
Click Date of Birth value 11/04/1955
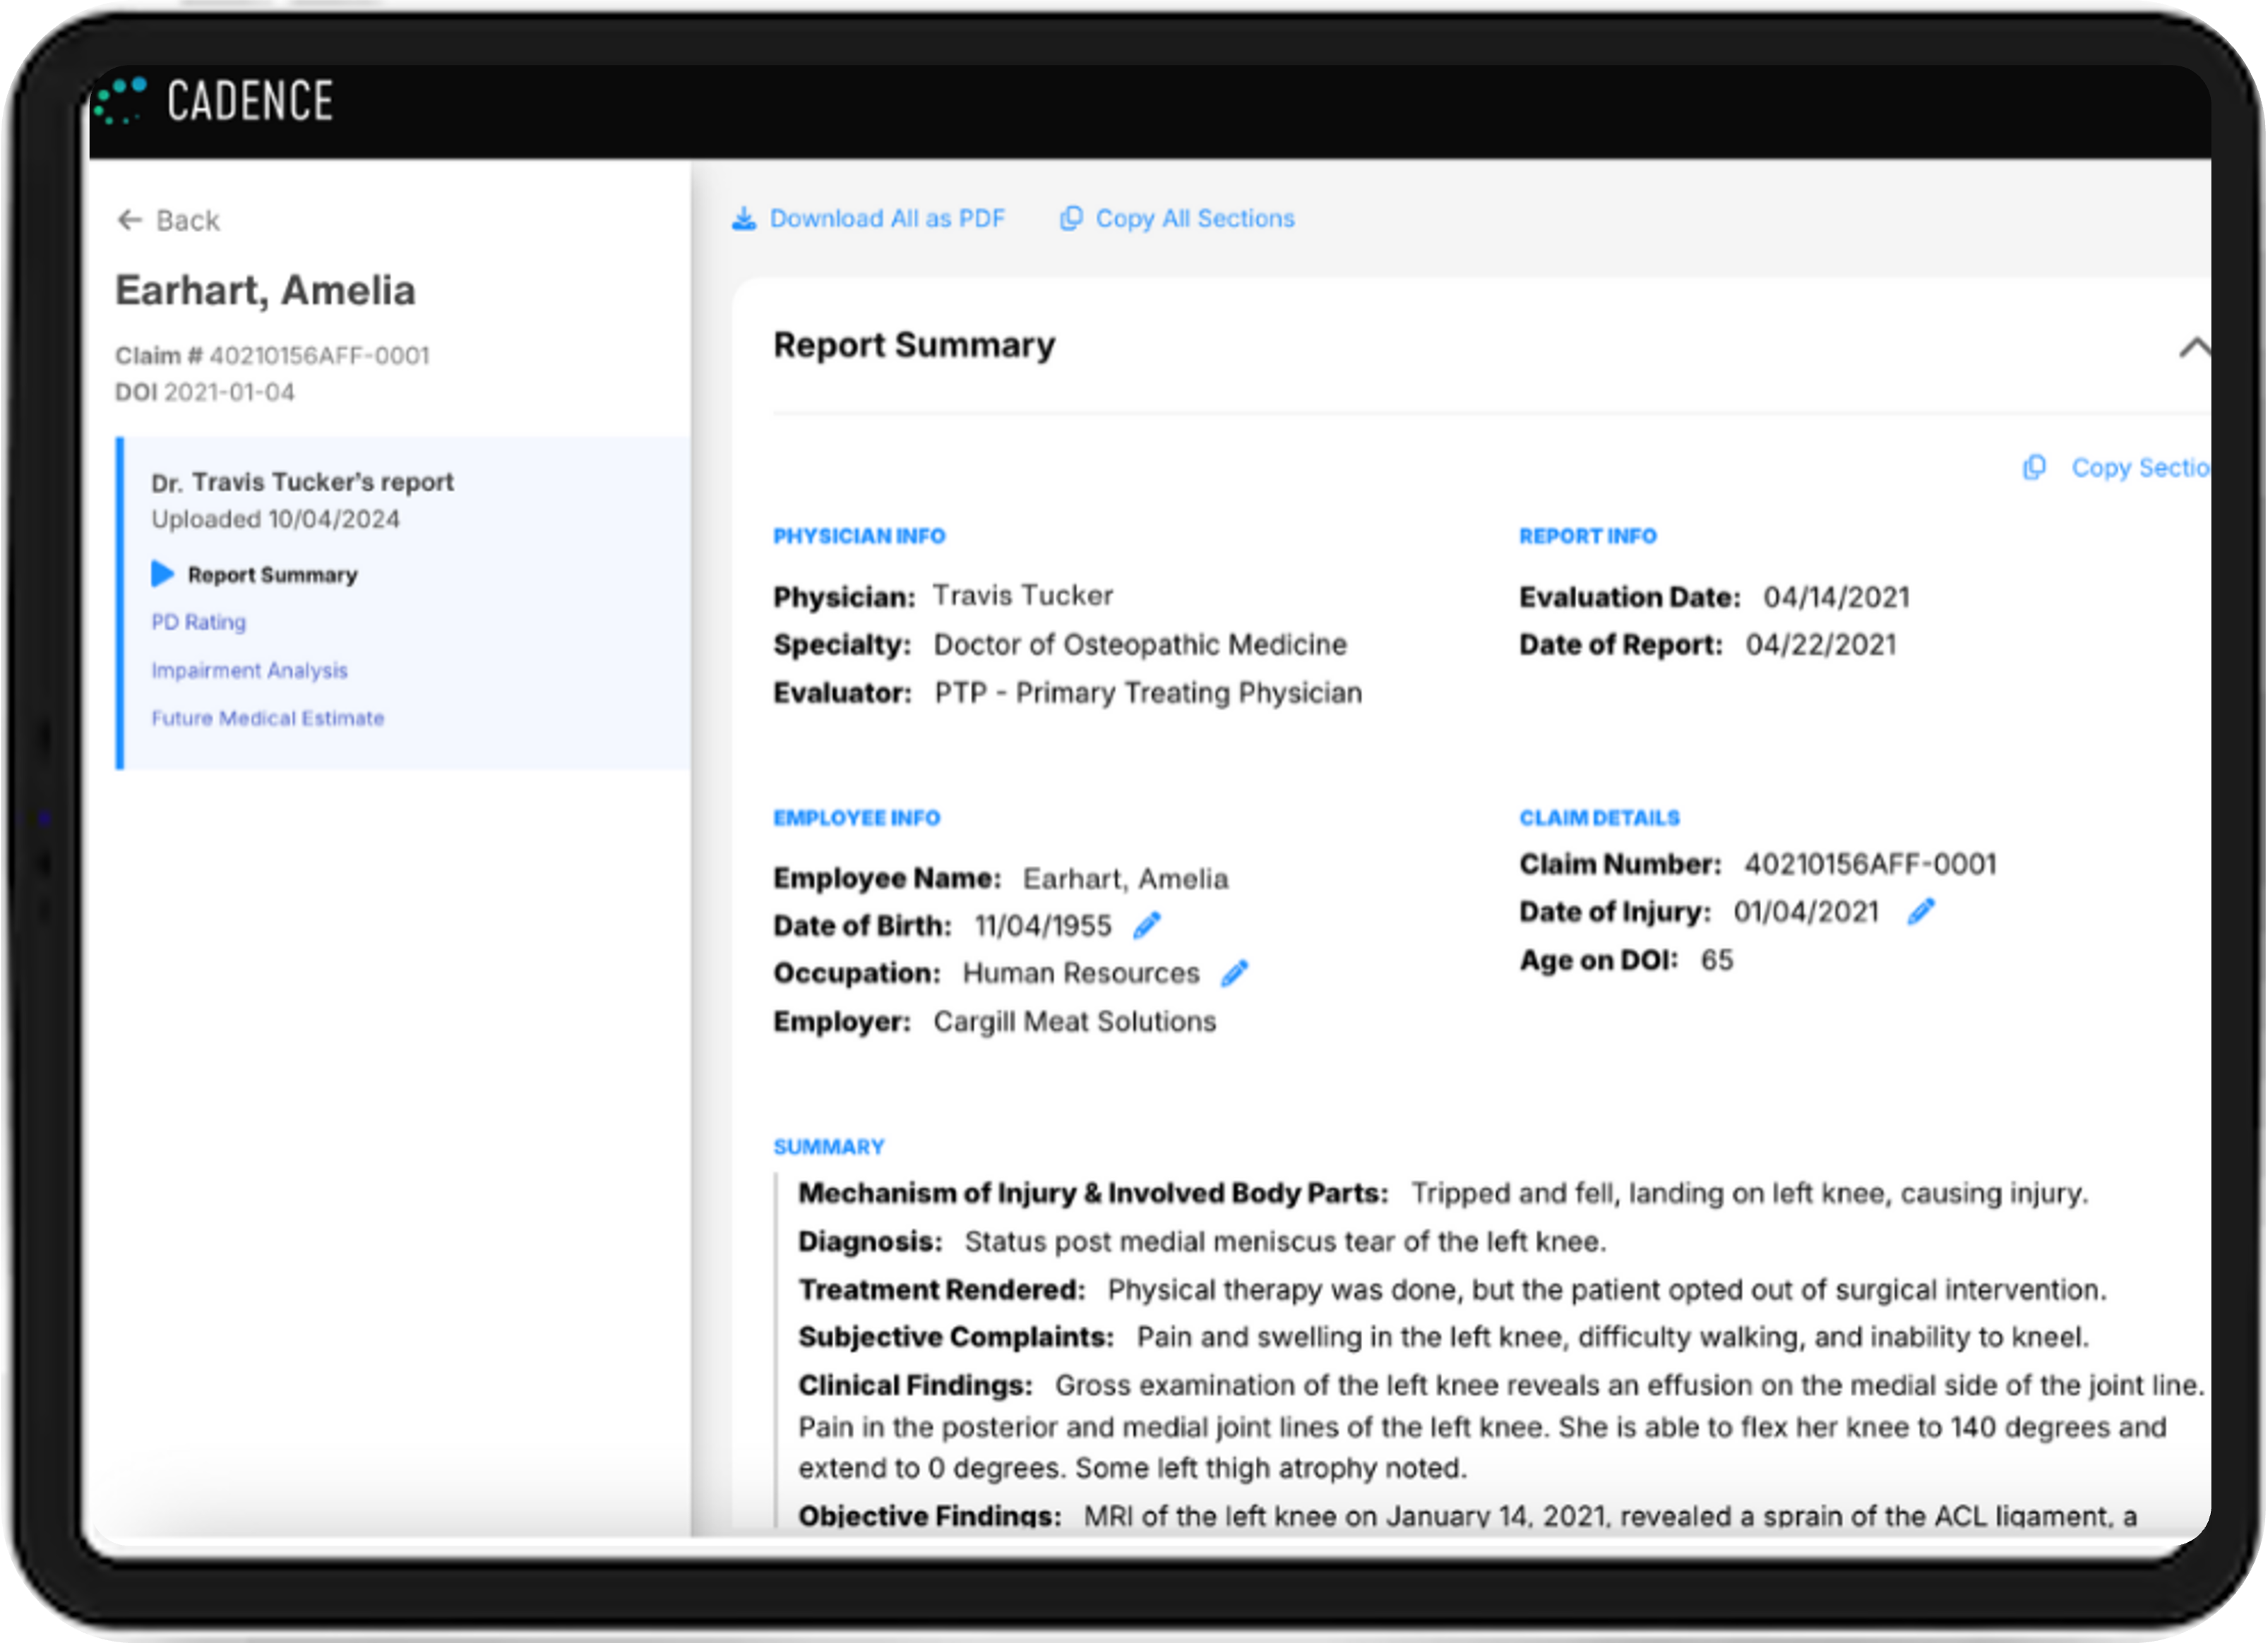pos(1043,925)
